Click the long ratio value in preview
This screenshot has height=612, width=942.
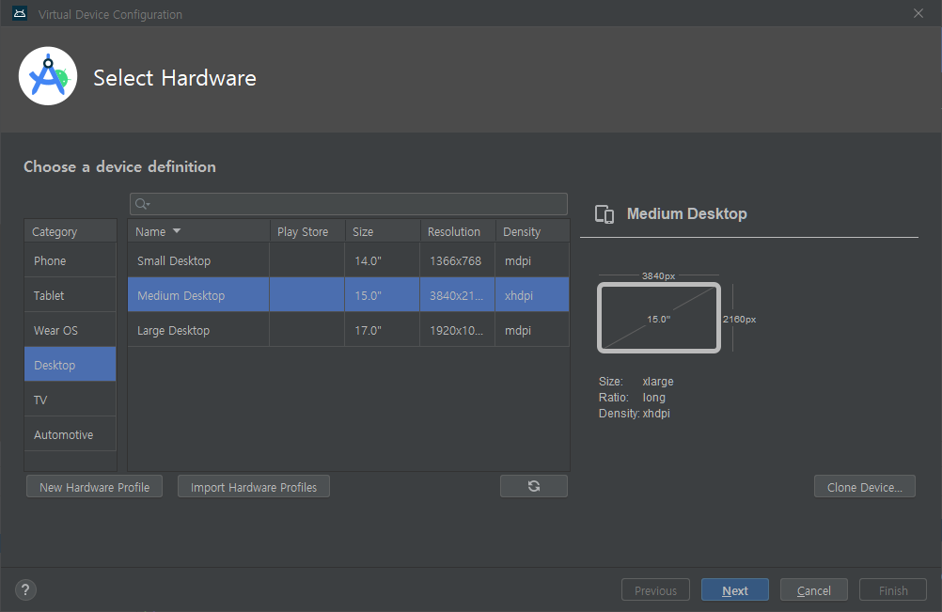pyautogui.click(x=653, y=397)
